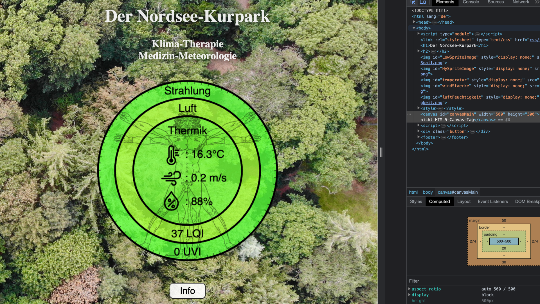Image resolution: width=540 pixels, height=304 pixels.
Task: Select the Computed pane tab
Action: coord(439,202)
